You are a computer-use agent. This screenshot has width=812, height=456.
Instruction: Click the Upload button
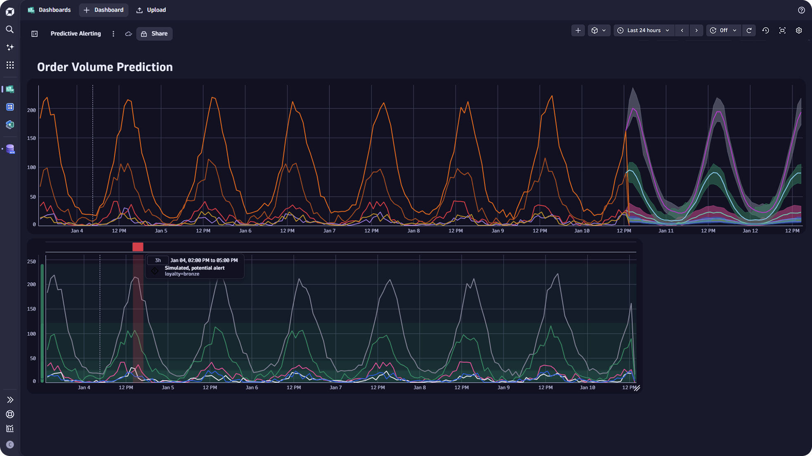[151, 10]
